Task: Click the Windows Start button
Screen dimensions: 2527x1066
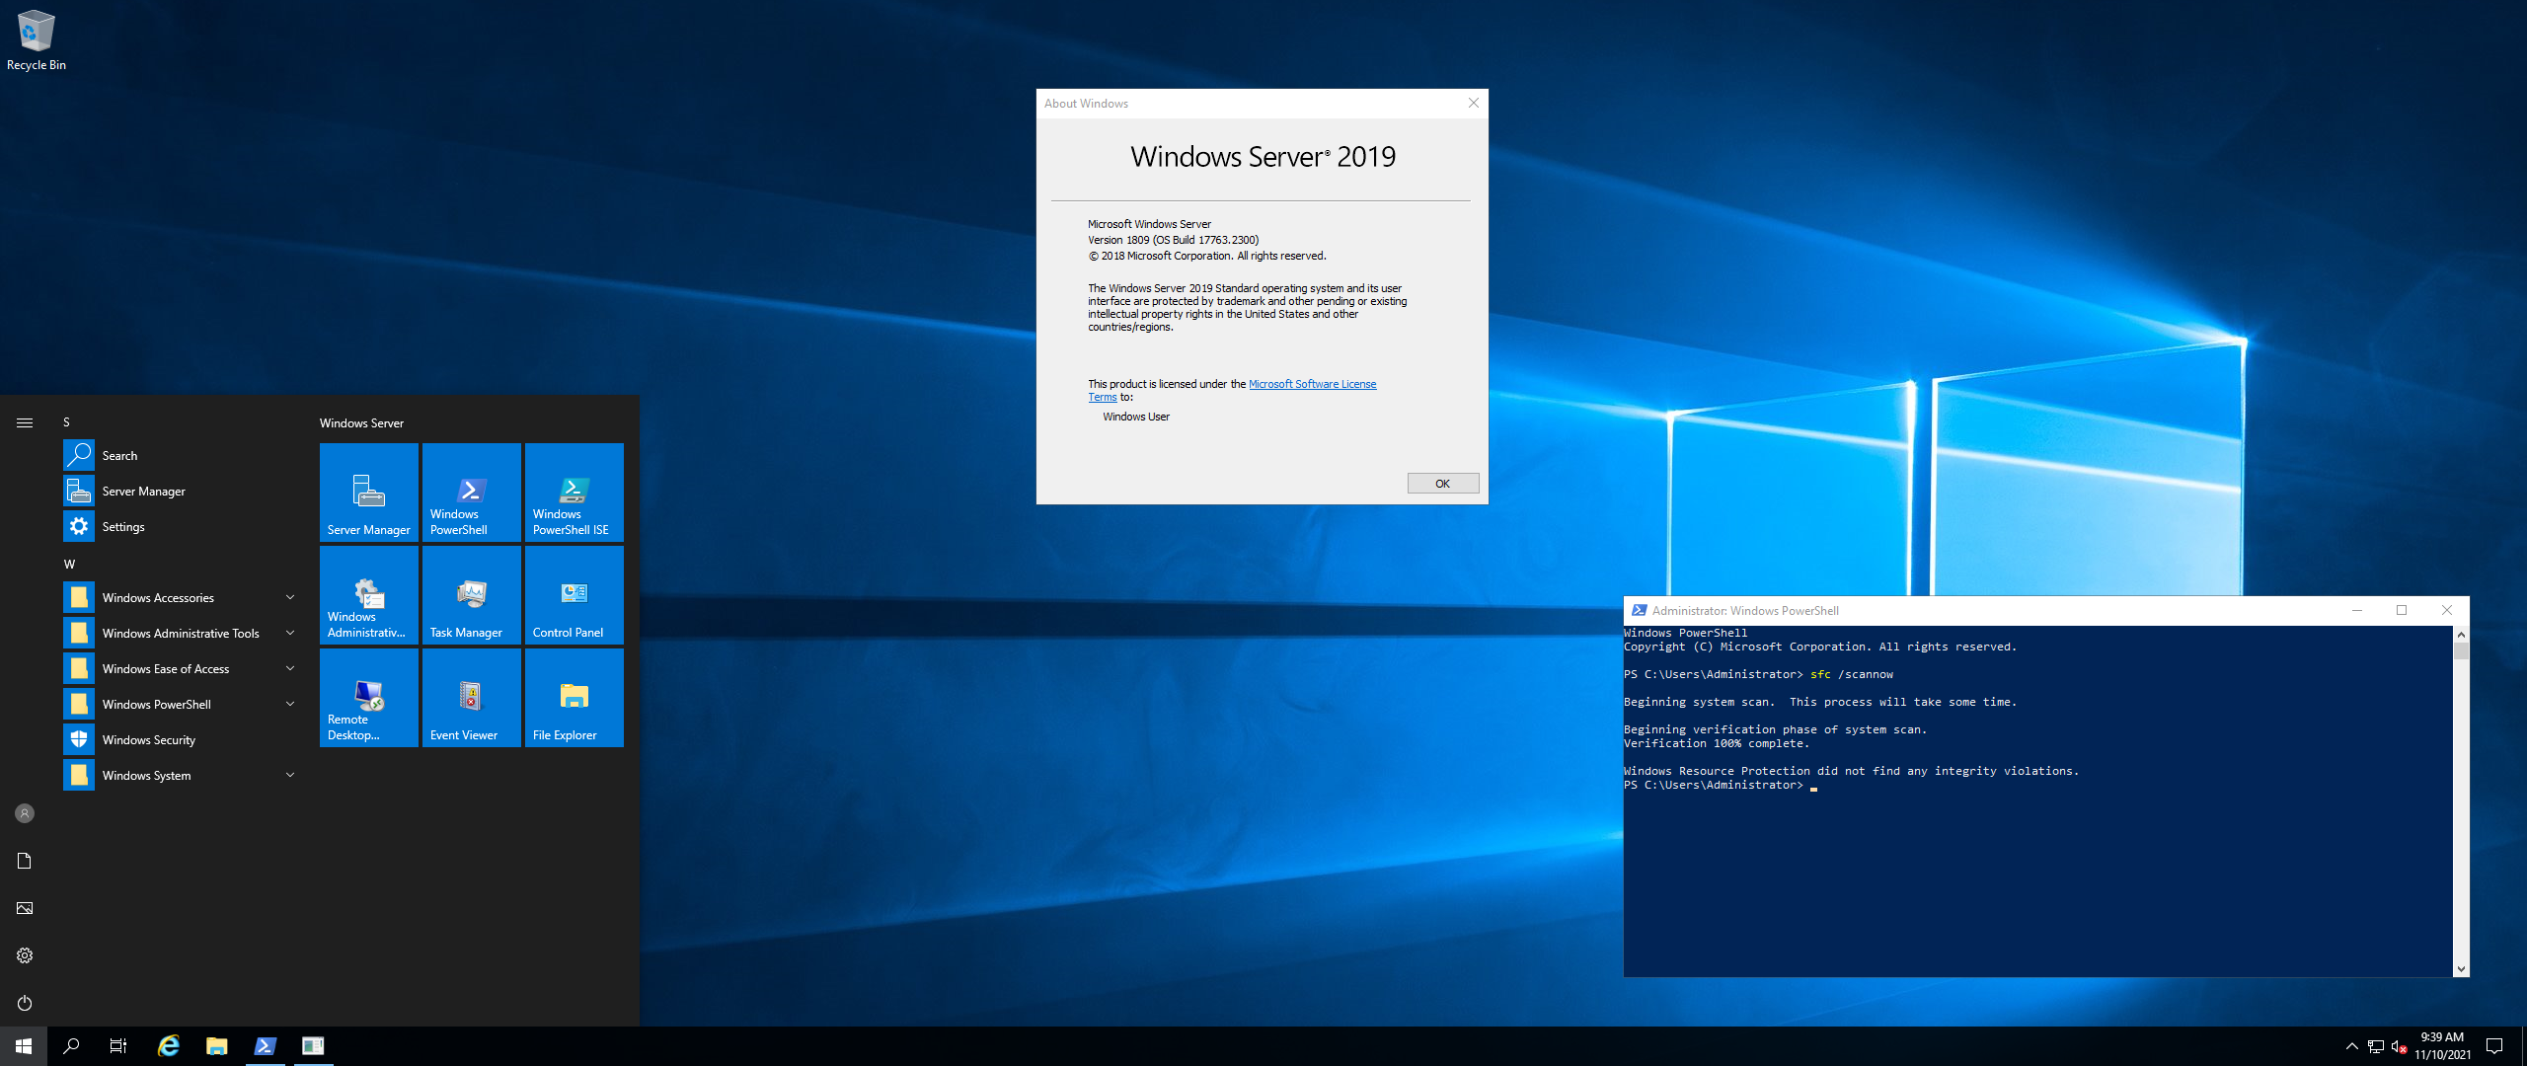Action: click(24, 1046)
